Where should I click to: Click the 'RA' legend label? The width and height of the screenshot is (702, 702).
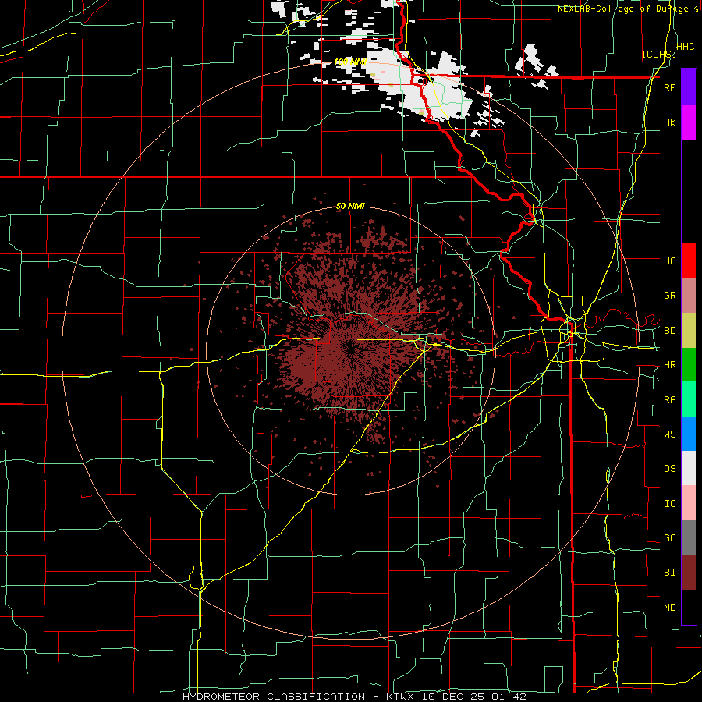click(669, 400)
